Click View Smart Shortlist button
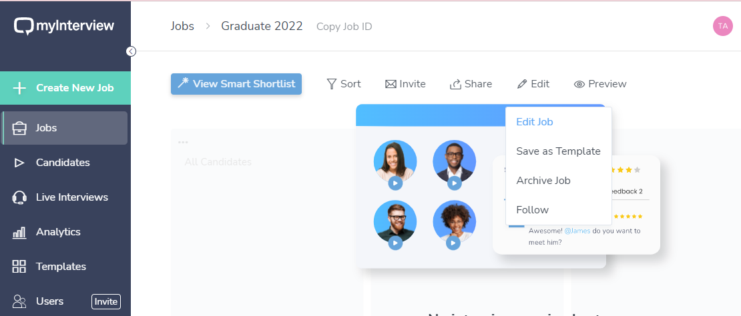This screenshot has width=741, height=316. click(236, 84)
